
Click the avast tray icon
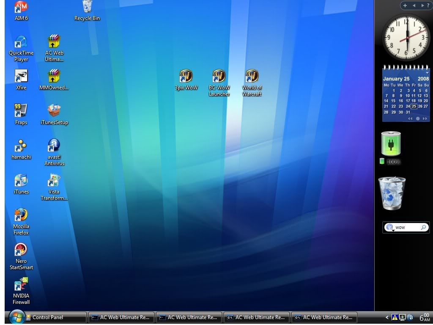point(410,317)
